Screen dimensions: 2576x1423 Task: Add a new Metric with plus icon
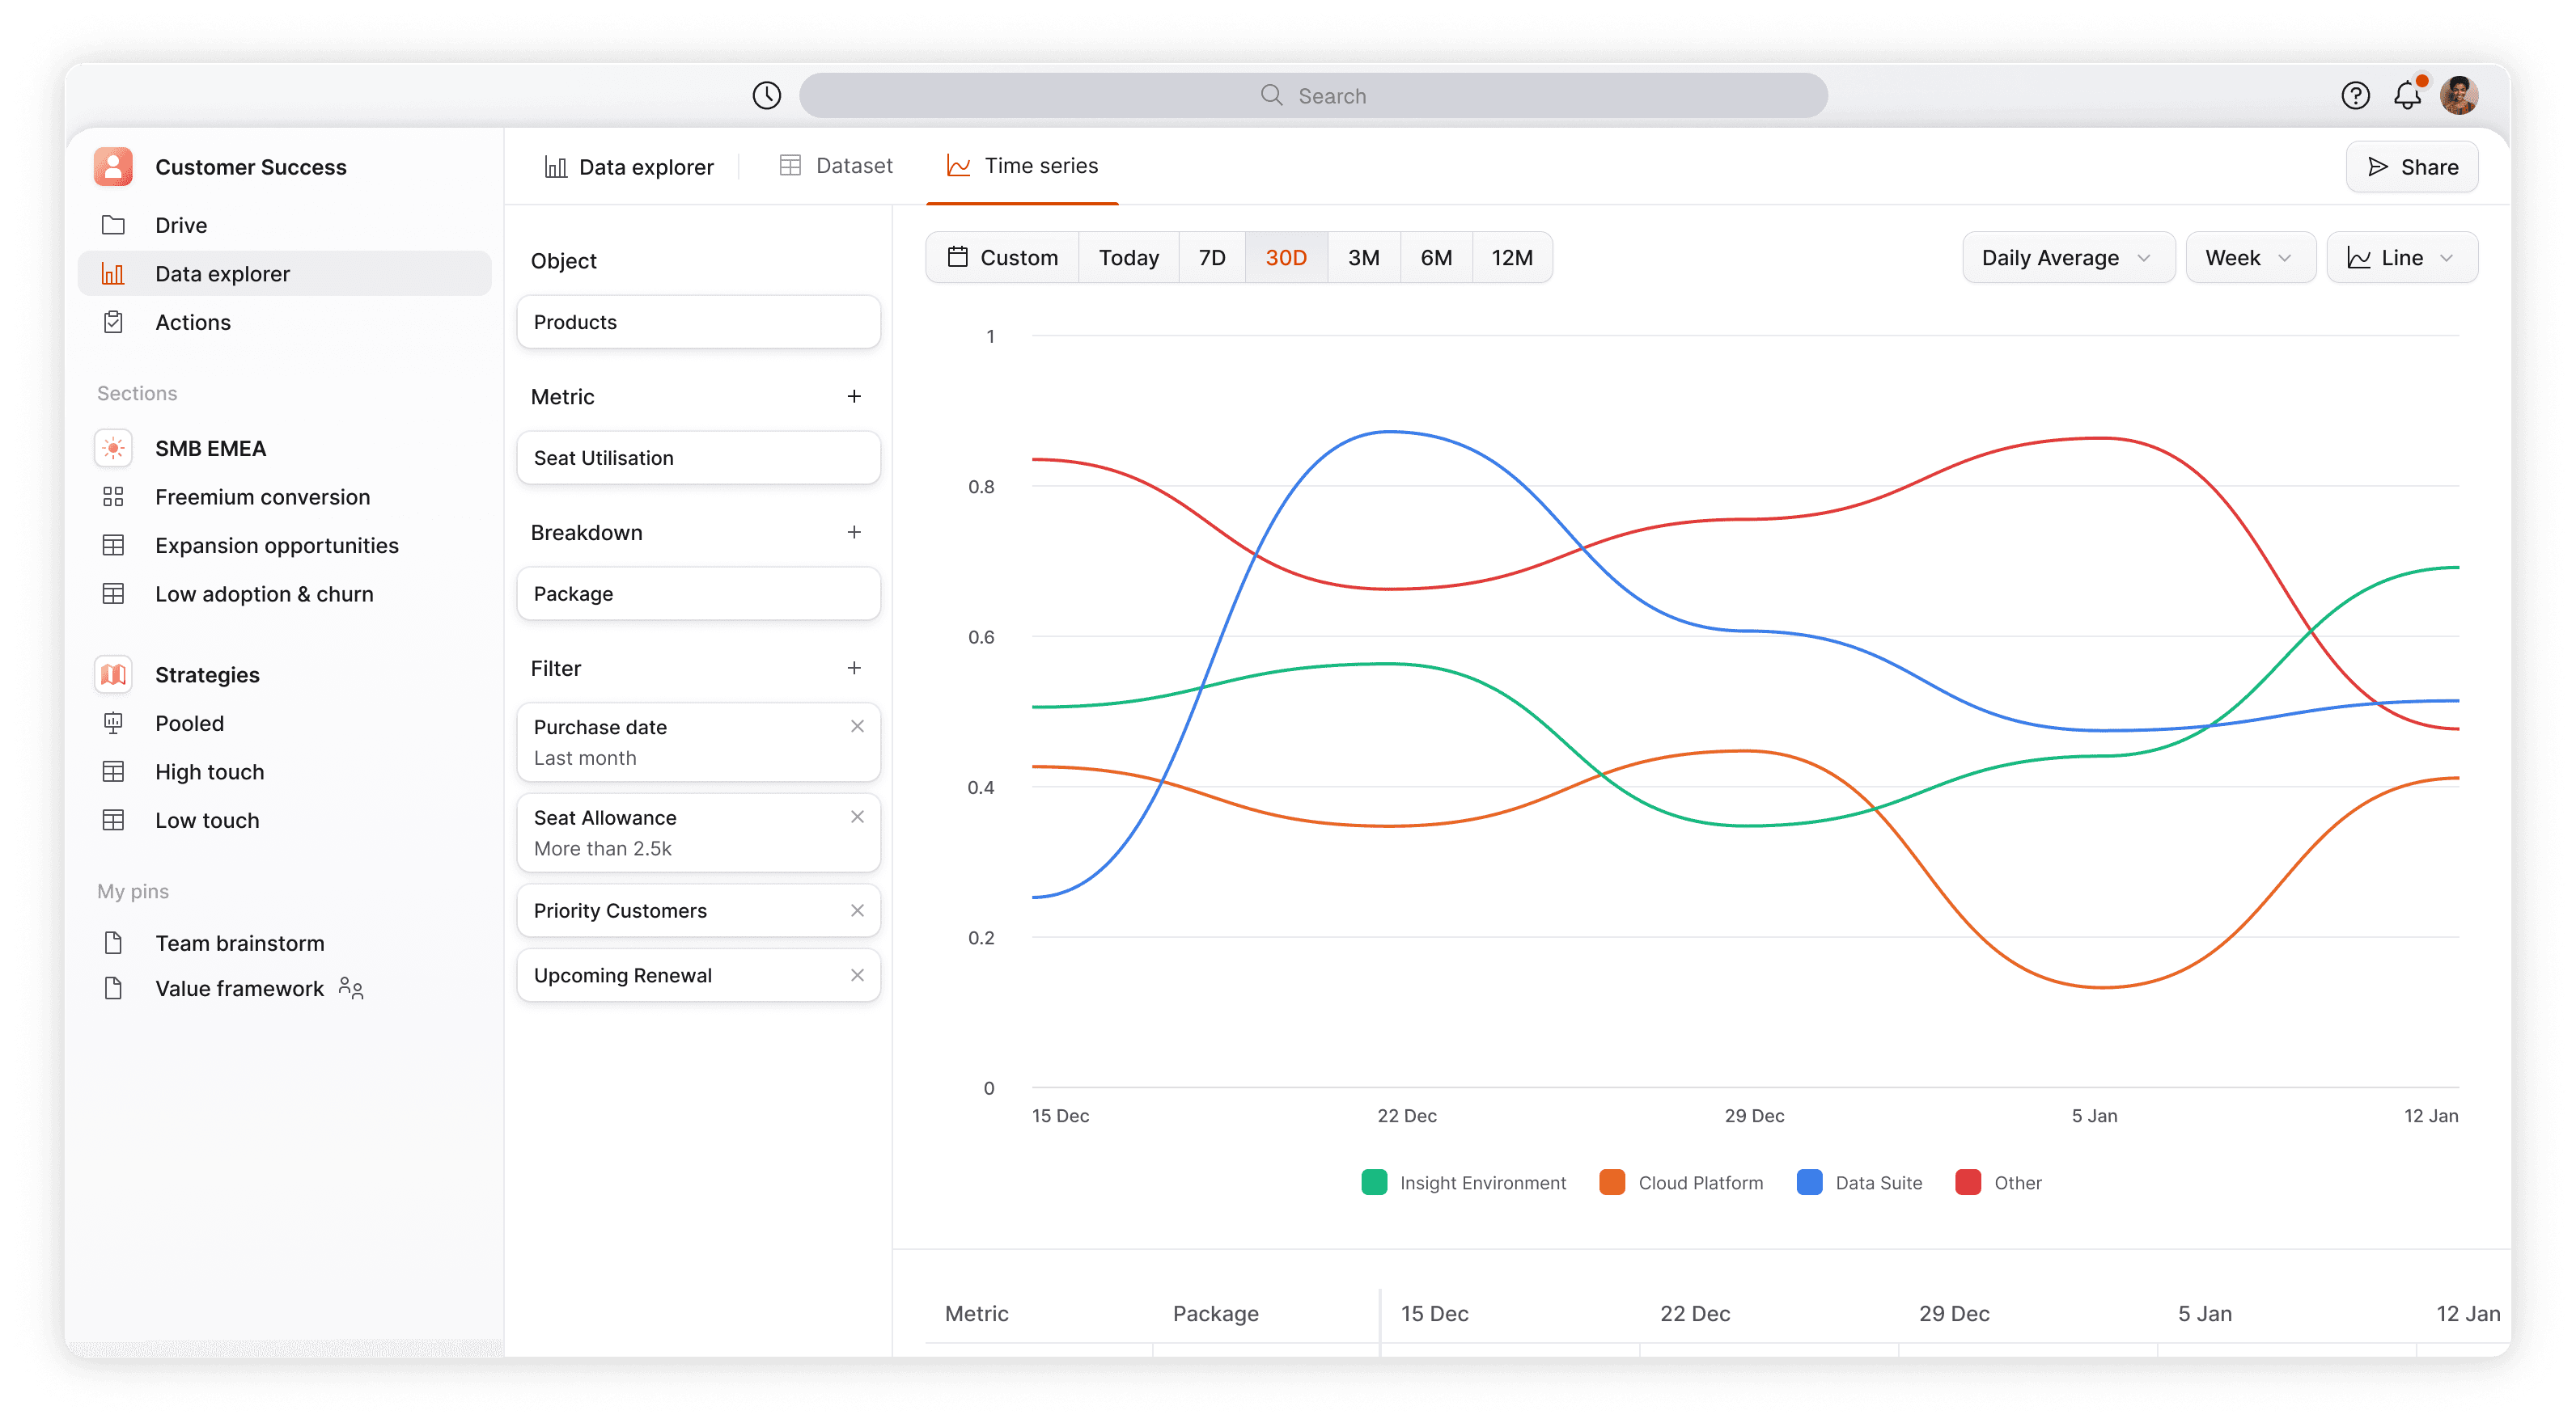pos(853,397)
